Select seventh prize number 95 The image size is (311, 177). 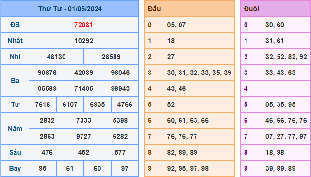tap(43, 168)
